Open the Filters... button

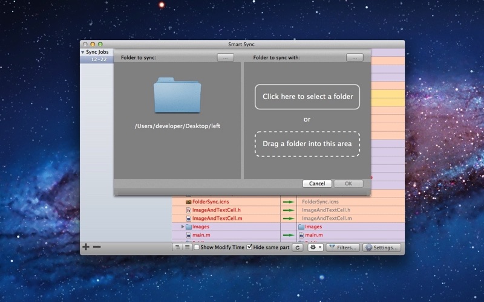[342, 248]
